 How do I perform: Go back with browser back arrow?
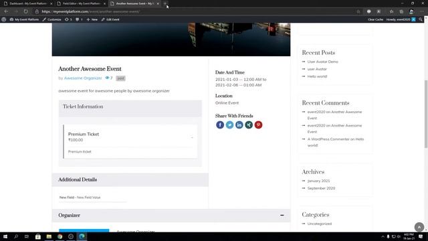pyautogui.click(x=6, y=11)
